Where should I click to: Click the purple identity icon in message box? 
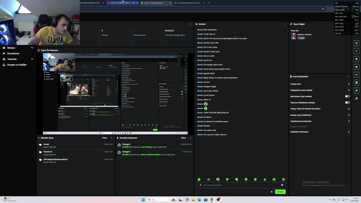coord(201,185)
